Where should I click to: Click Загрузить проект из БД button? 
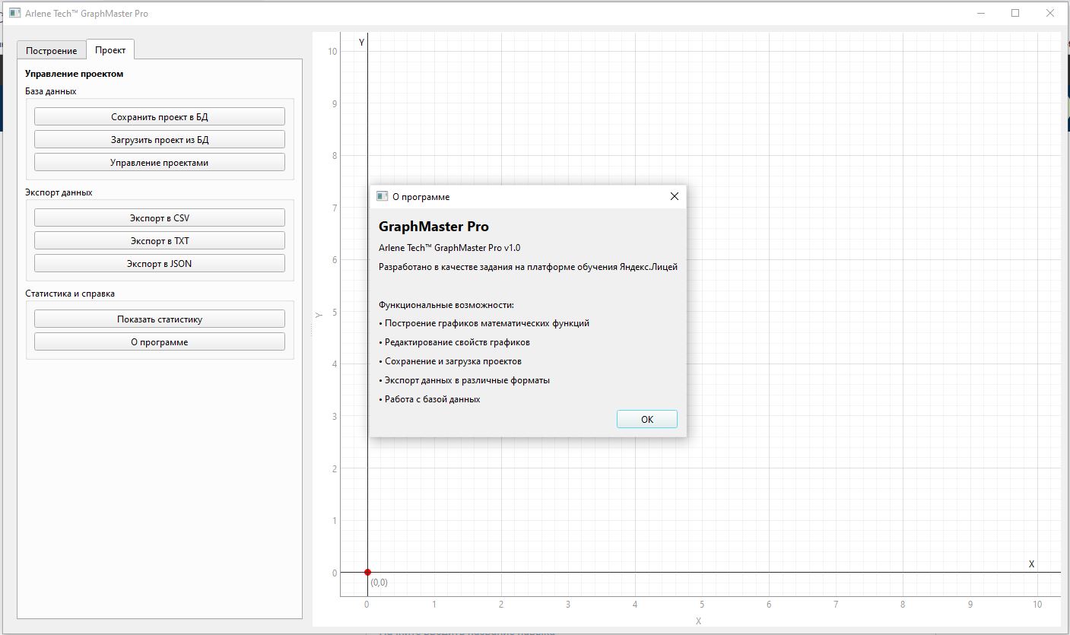(160, 139)
